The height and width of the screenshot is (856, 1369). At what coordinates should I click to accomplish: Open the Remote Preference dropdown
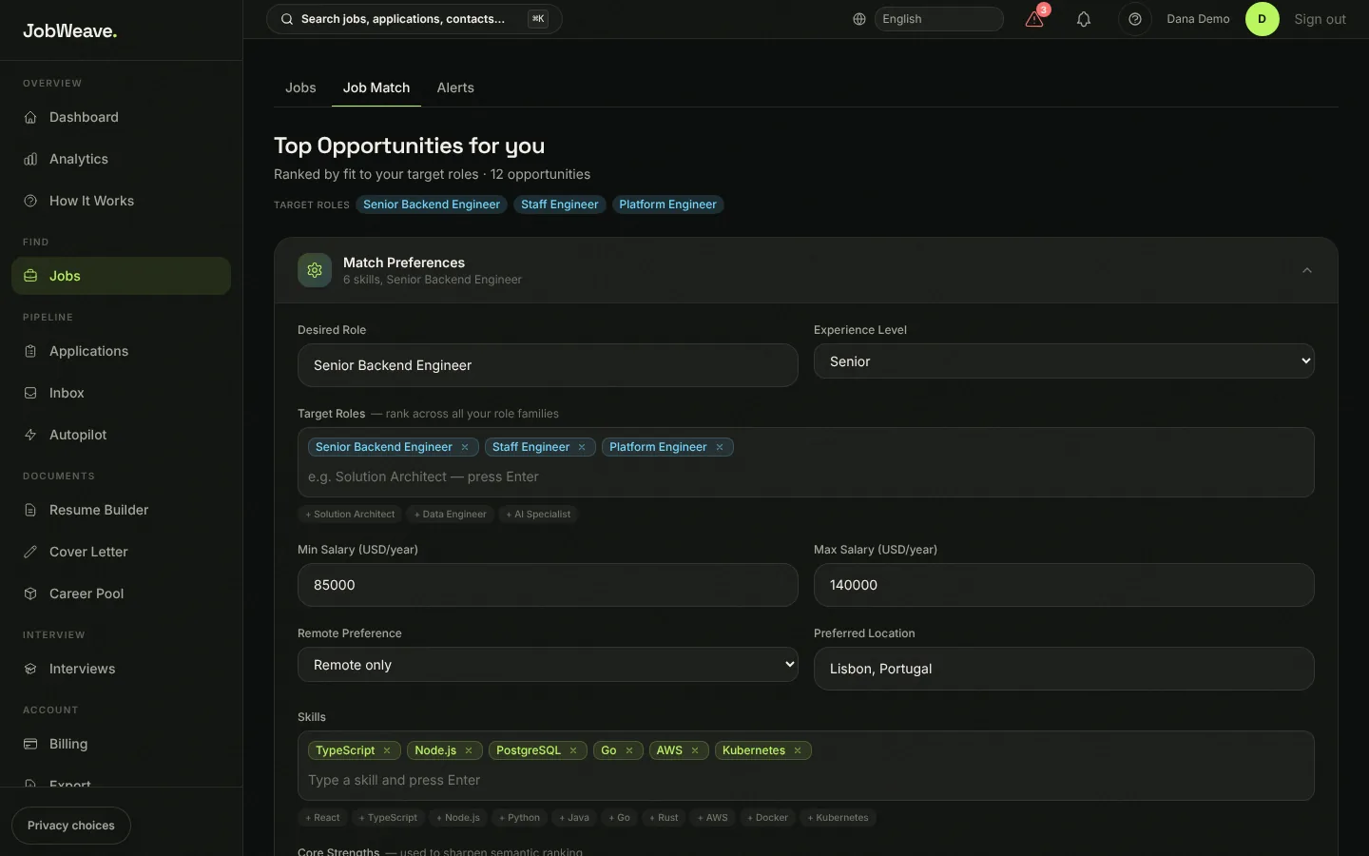(548, 665)
